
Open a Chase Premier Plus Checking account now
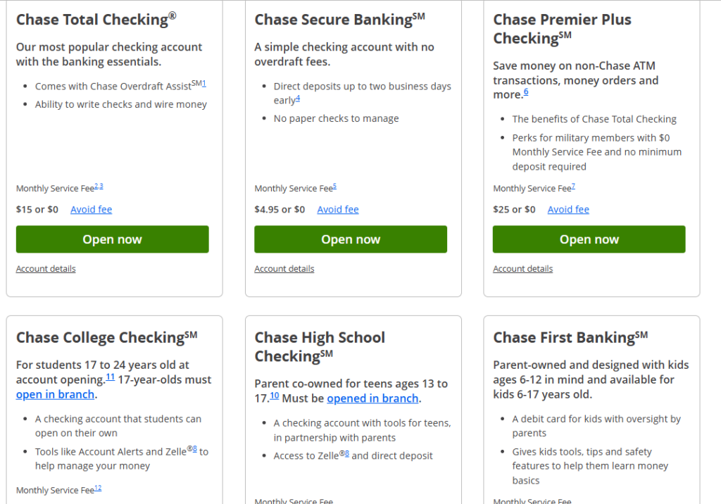click(x=589, y=239)
